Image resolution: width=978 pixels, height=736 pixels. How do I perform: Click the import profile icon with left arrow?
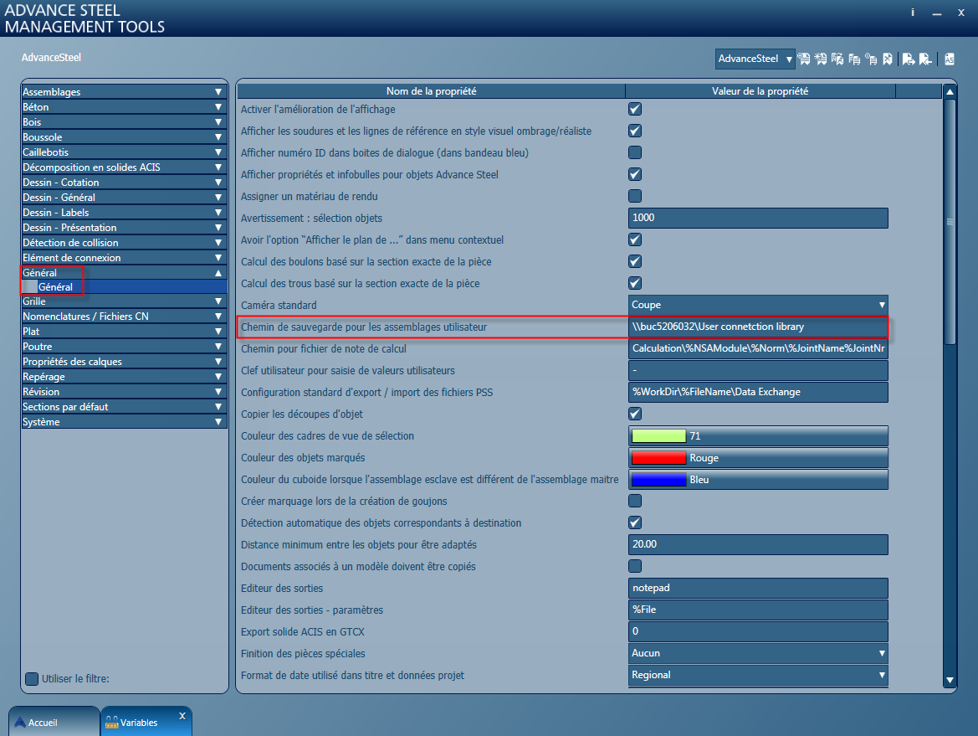(925, 59)
